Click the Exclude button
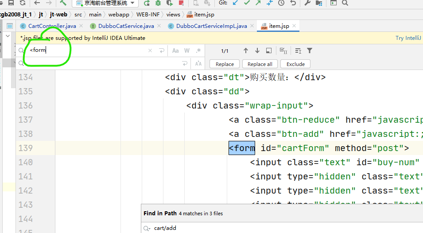The height and width of the screenshot is (233, 423). pos(295,64)
